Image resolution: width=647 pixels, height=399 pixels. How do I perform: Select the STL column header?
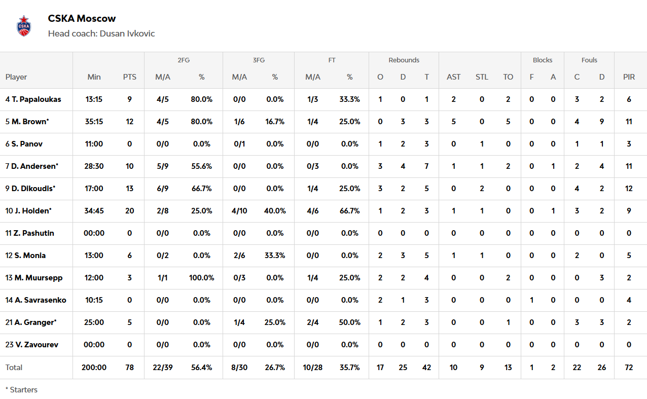[x=482, y=77]
